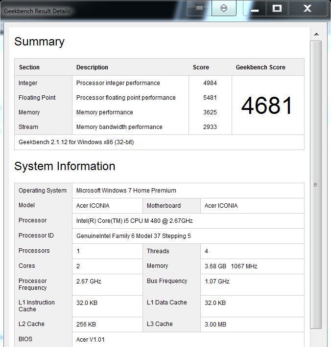Click the Memory score 3625
Image resolution: width=331 pixels, height=347 pixels.
(x=210, y=112)
